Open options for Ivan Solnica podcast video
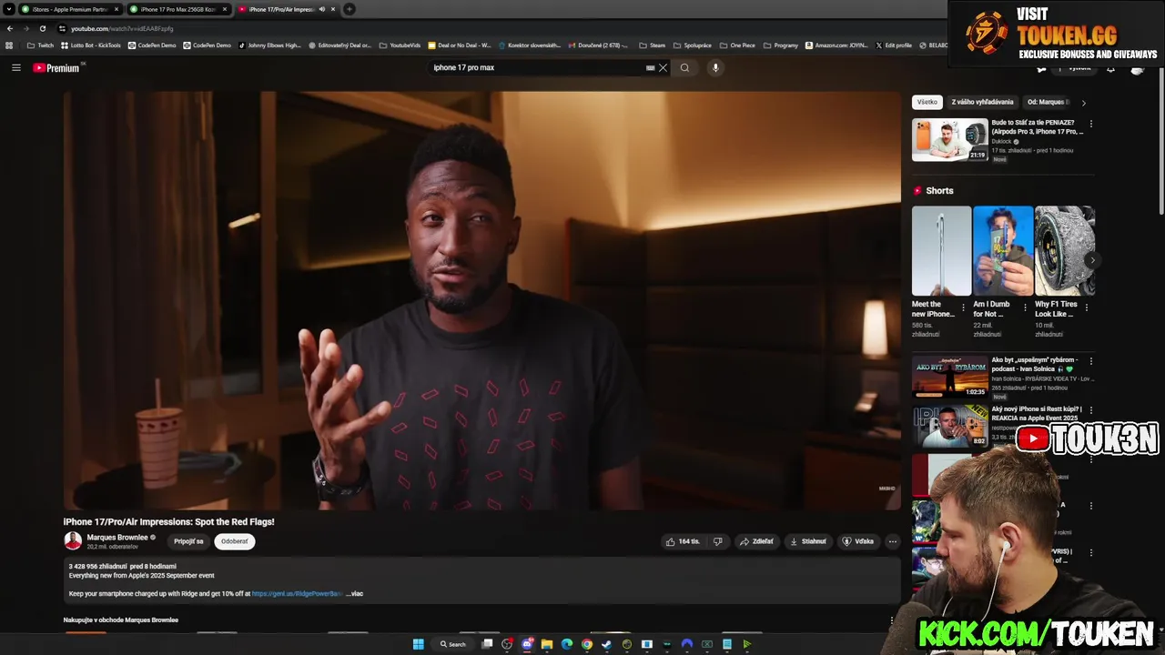 (x=1090, y=361)
